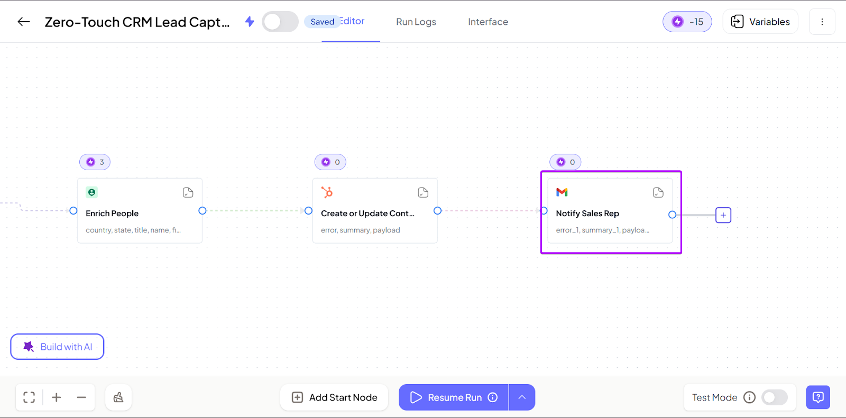Click the Resume Run info icon

coord(493,397)
